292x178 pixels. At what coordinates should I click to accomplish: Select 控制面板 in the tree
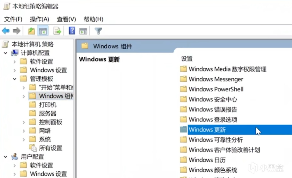[x=50, y=122]
